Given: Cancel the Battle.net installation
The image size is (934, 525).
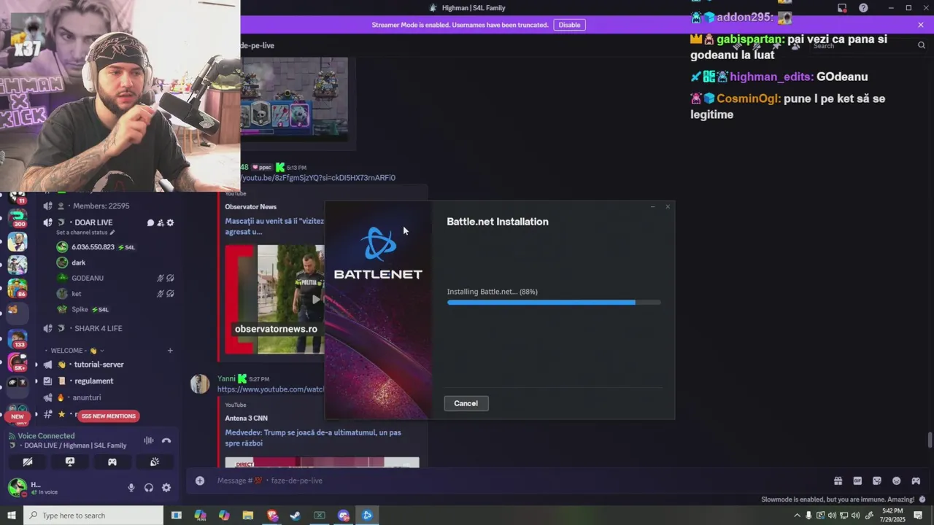Looking at the screenshot, I should coord(466,403).
